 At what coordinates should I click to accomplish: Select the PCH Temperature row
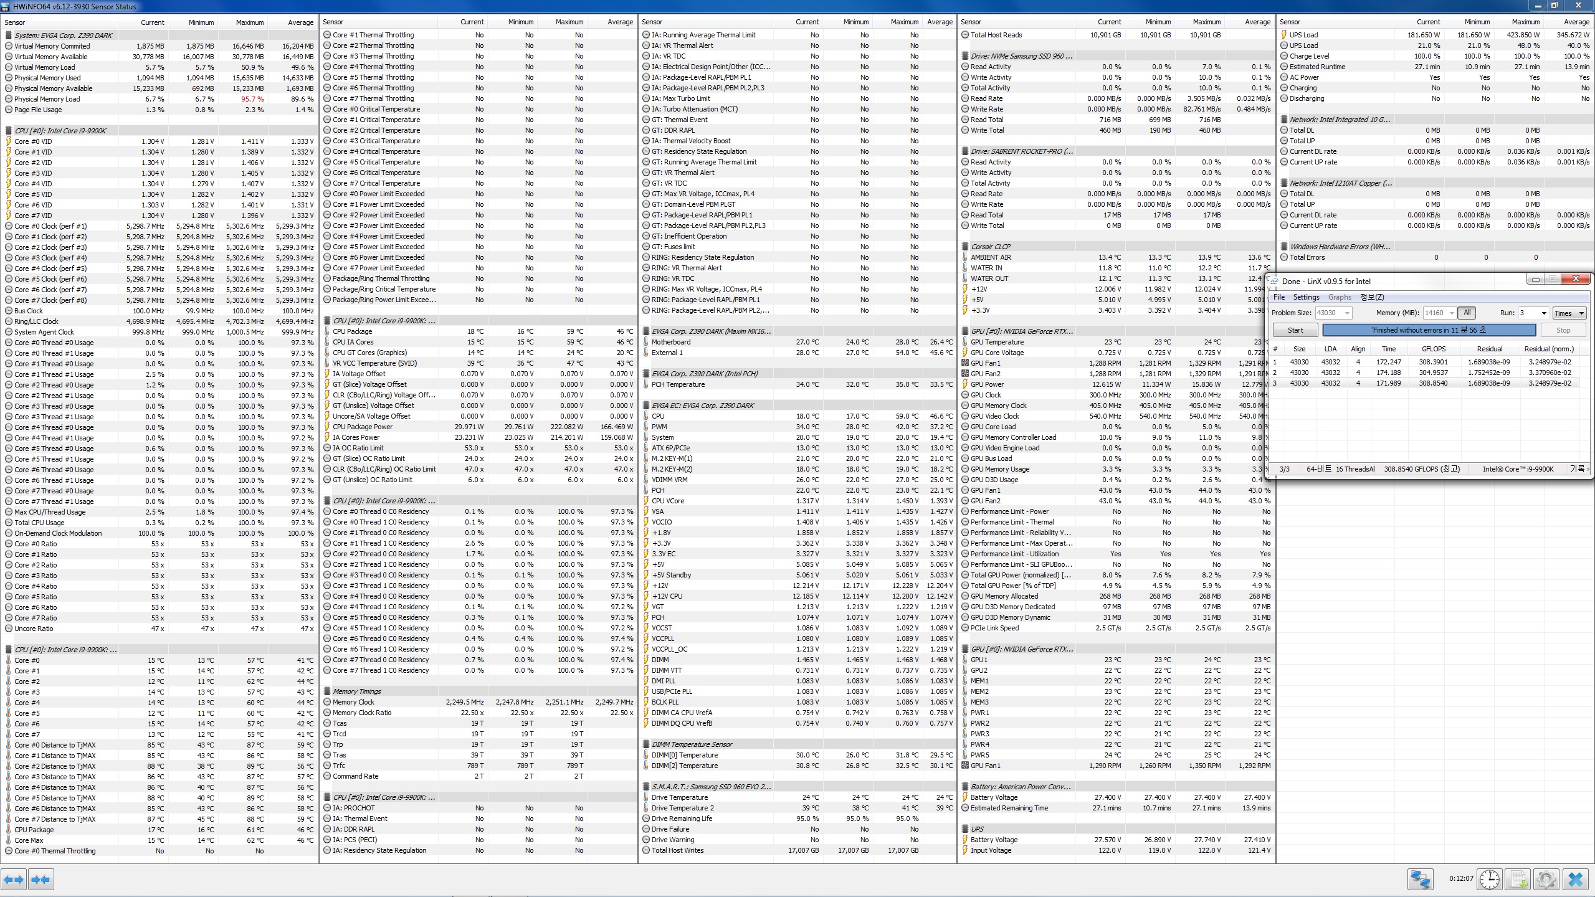[x=797, y=384]
